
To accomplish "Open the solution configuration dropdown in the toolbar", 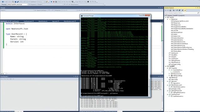I will click(41, 2).
